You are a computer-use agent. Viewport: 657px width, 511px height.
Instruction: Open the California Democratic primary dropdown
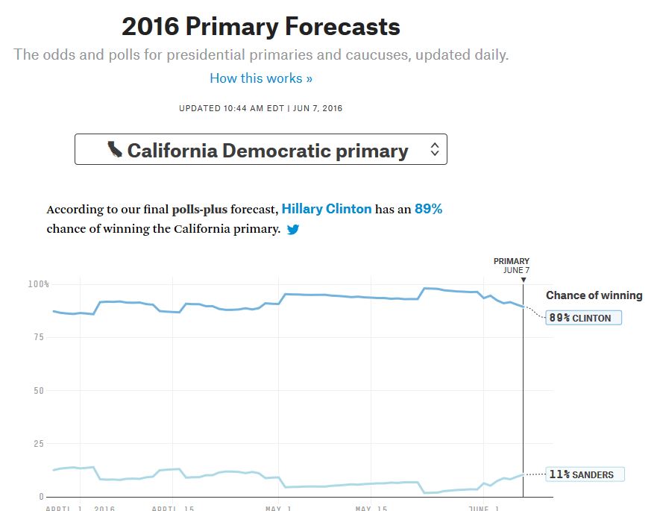point(260,149)
